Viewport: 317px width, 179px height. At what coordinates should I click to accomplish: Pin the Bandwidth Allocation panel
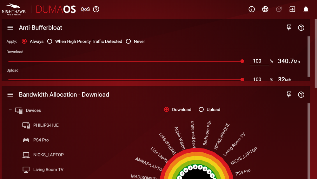tap(289, 95)
